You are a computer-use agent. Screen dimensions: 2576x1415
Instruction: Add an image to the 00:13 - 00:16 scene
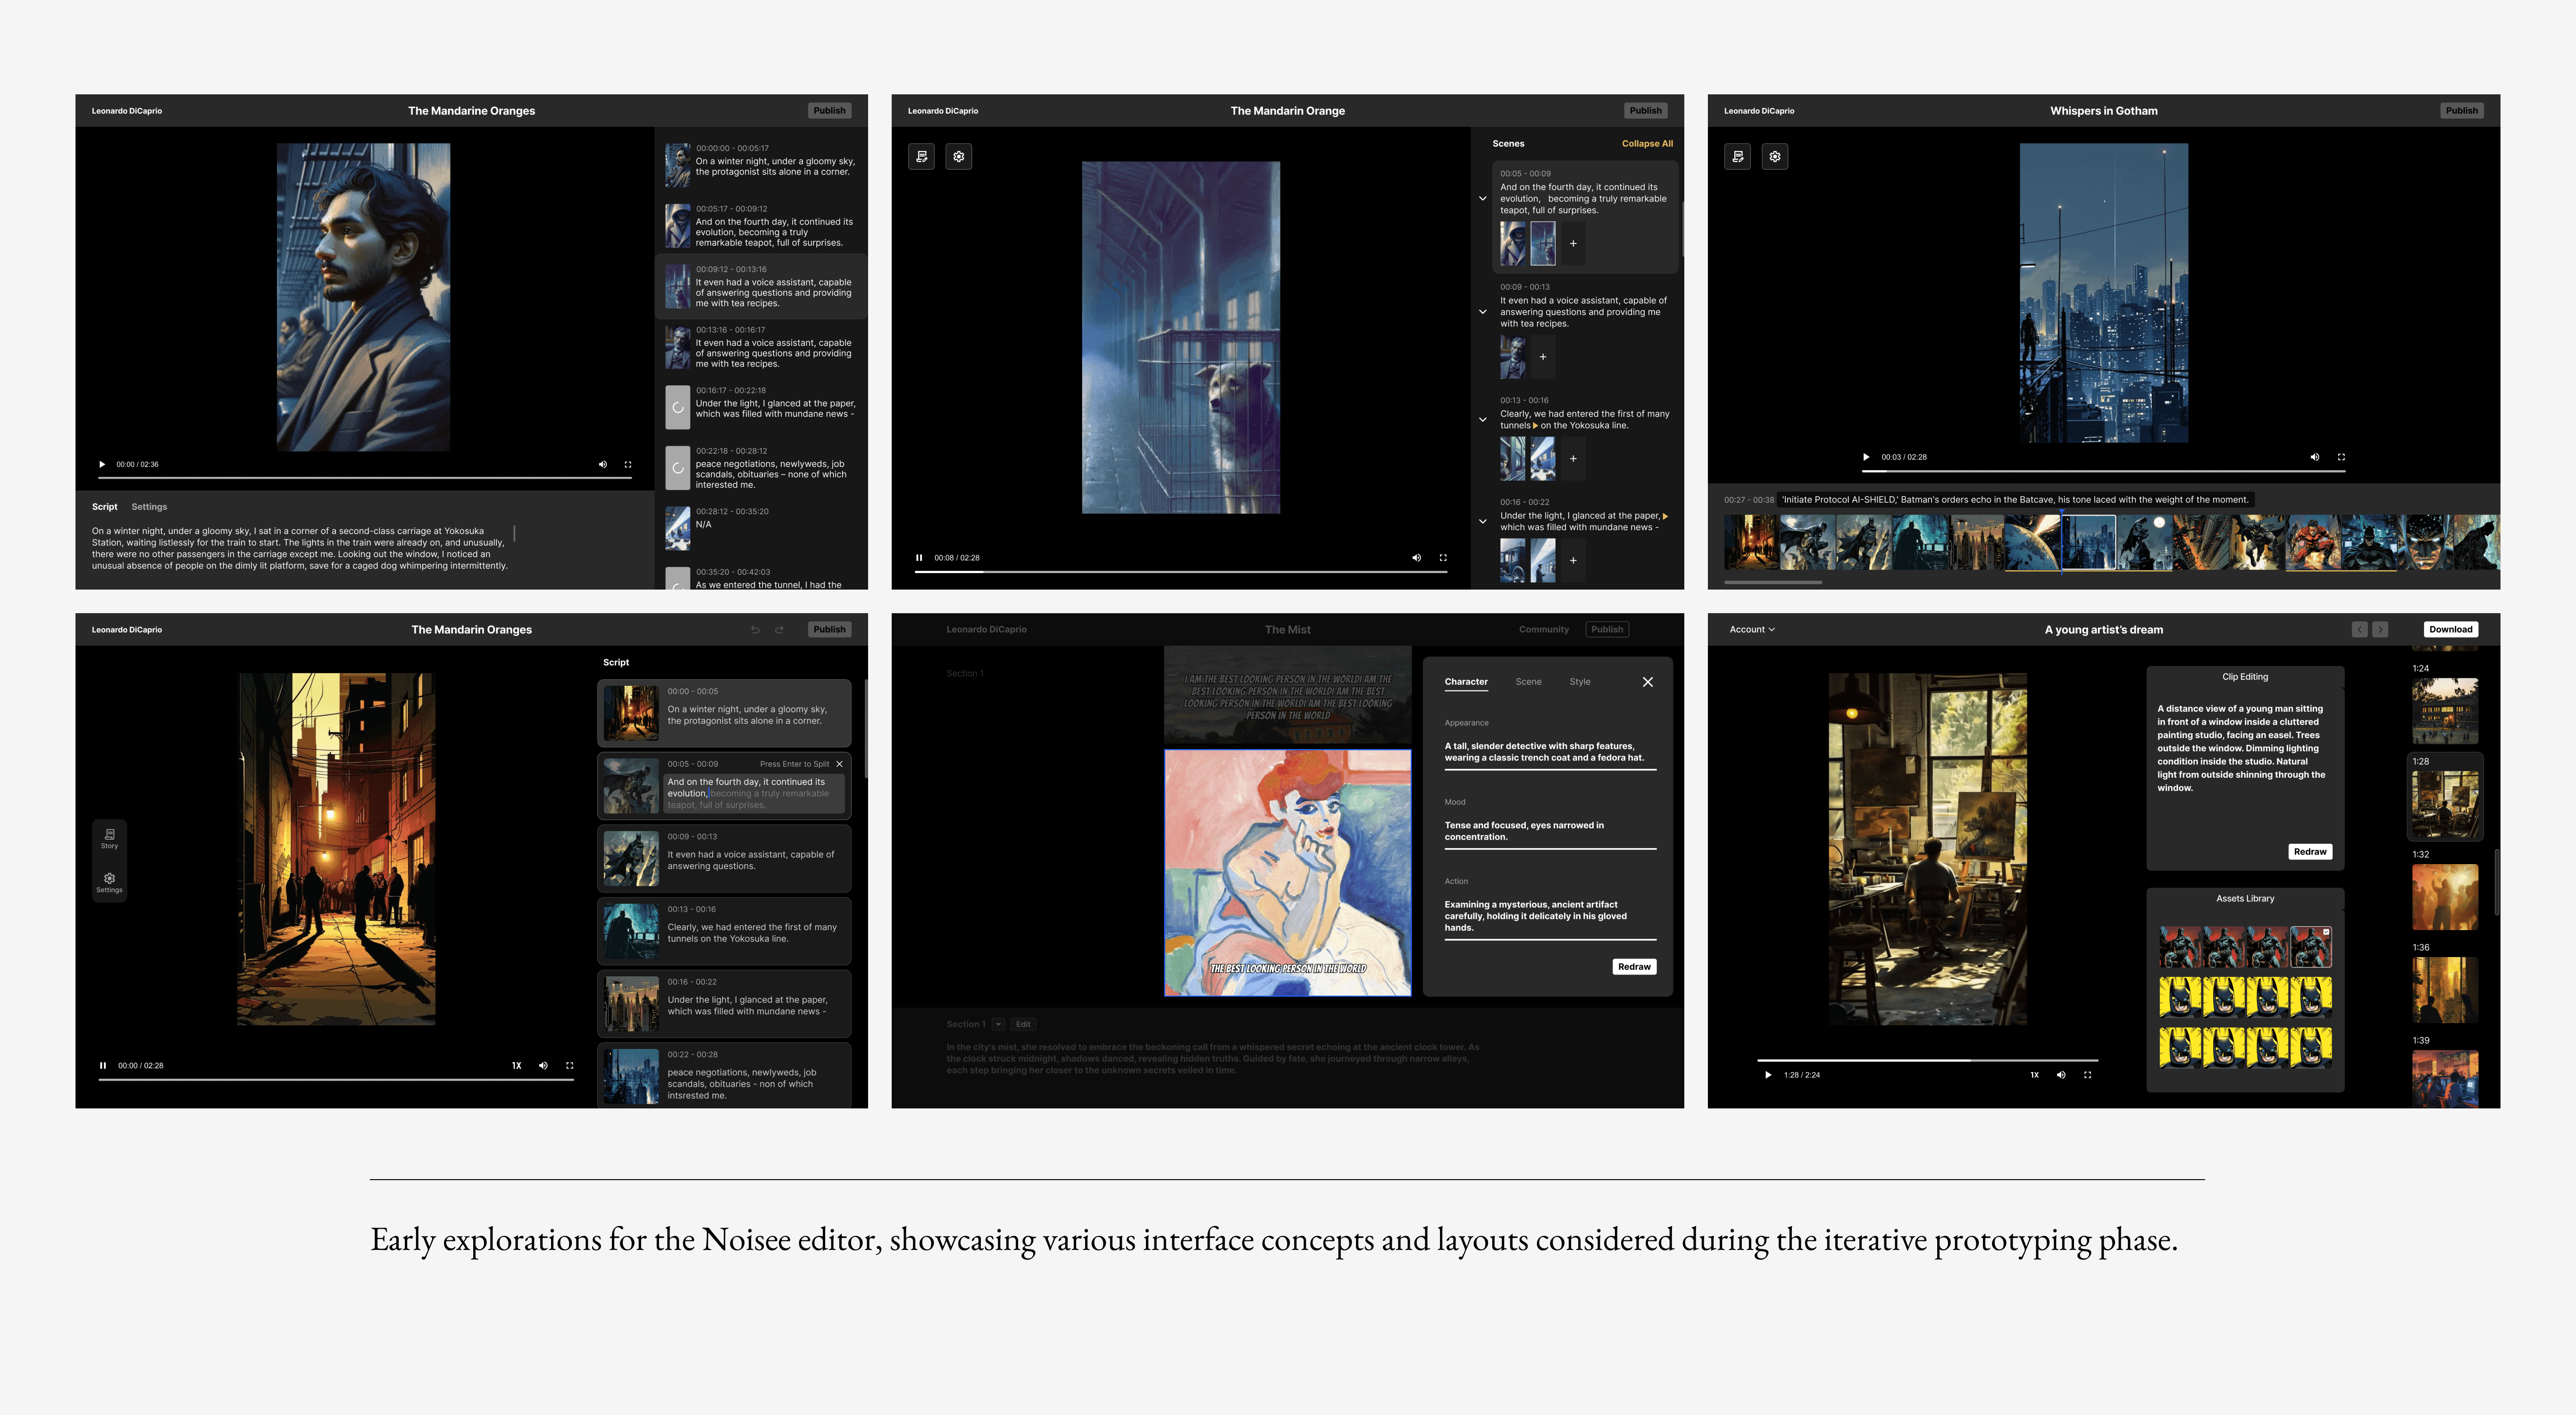tap(1573, 459)
